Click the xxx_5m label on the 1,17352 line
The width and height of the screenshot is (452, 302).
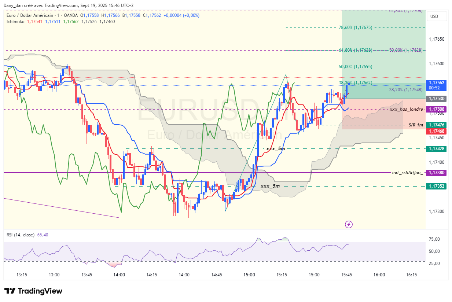coord(270,186)
